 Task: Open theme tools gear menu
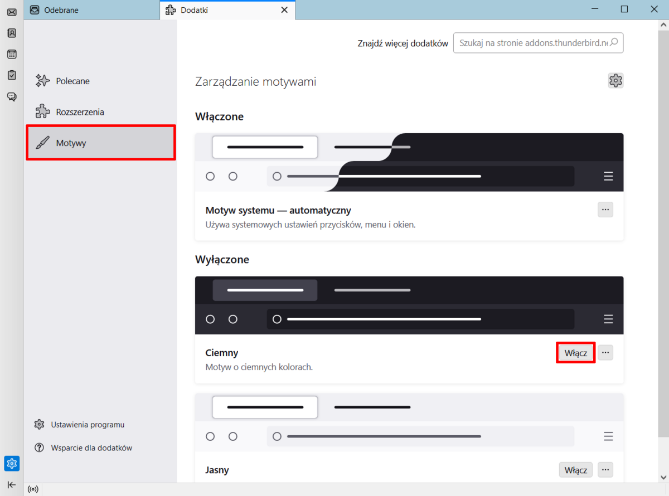tap(615, 81)
